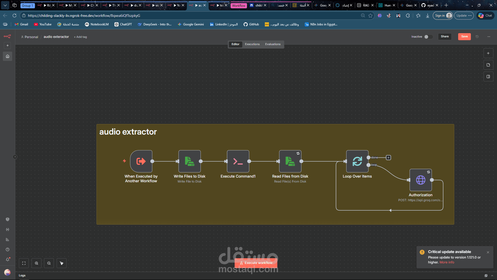Click the zoom in canvas button

pyautogui.click(x=36, y=263)
